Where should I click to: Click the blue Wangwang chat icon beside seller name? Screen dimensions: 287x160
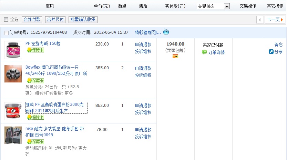coord(166,32)
